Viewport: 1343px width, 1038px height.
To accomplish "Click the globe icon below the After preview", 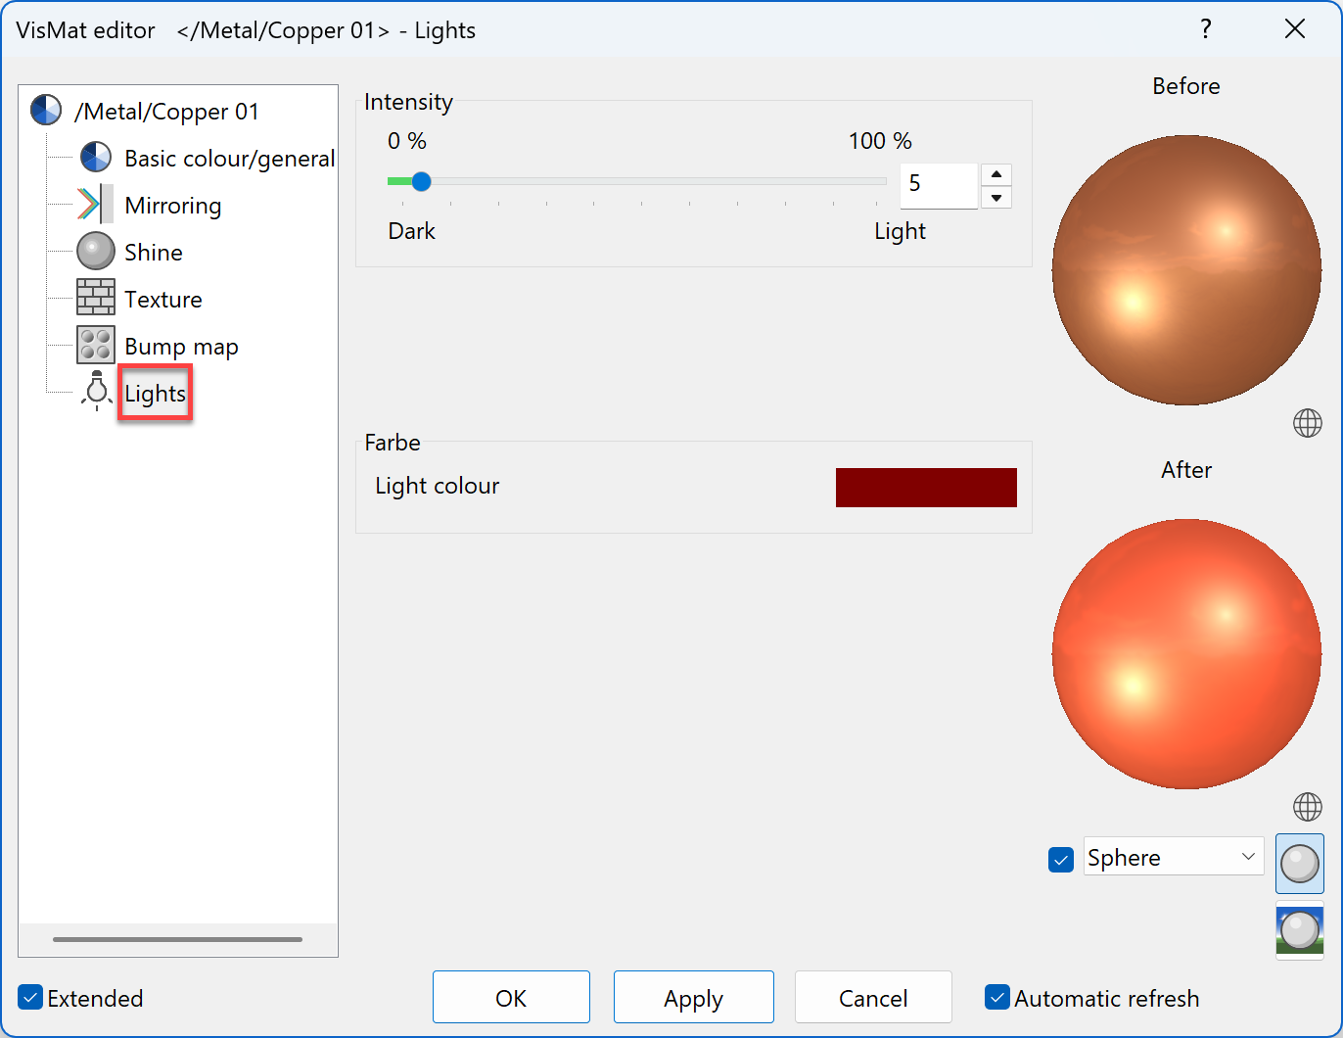I will point(1307,807).
